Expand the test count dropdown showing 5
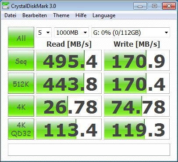178x162 pixels. pyautogui.click(x=44, y=33)
